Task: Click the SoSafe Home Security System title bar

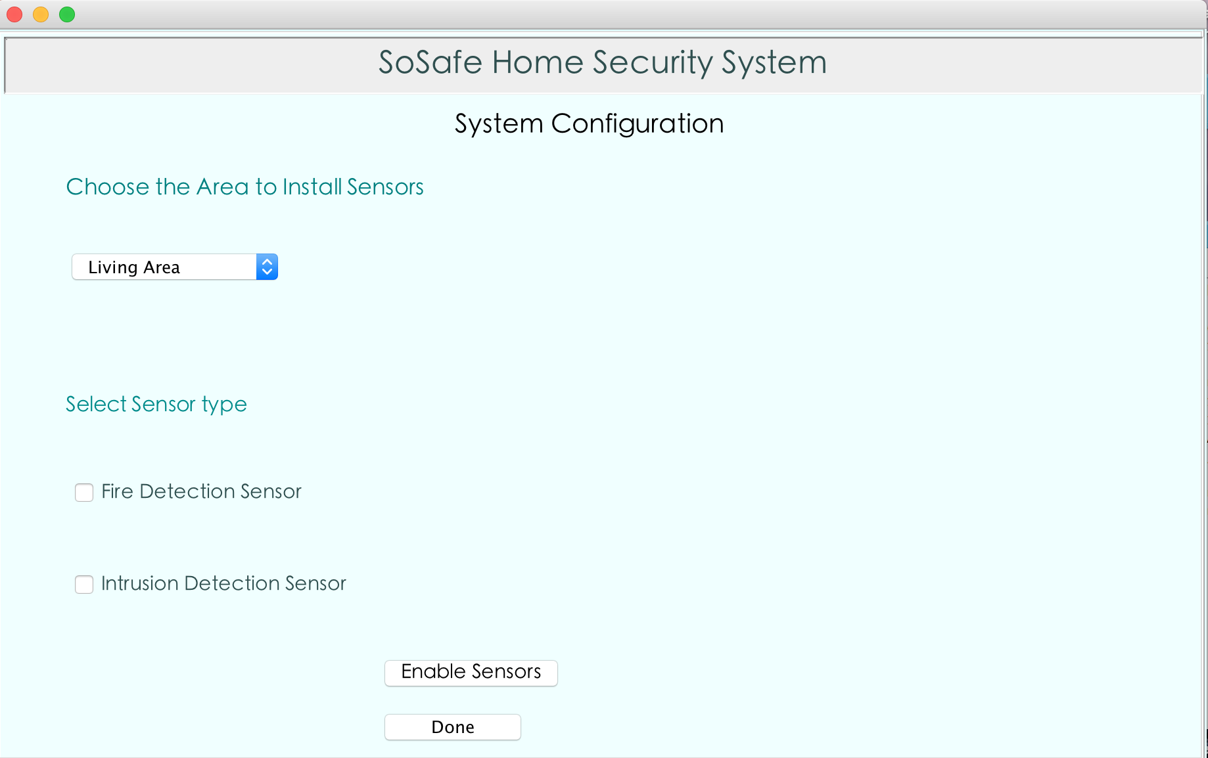Action: click(602, 62)
